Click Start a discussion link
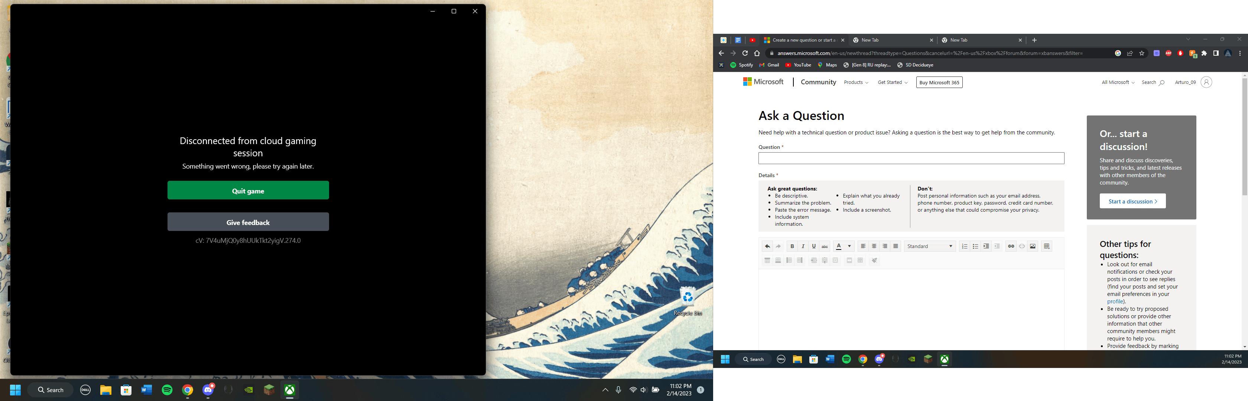Image resolution: width=1248 pixels, height=401 pixels. pos(1131,200)
